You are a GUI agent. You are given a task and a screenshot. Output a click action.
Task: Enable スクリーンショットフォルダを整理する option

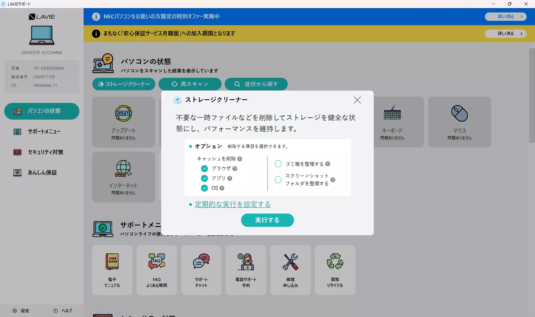(278, 180)
